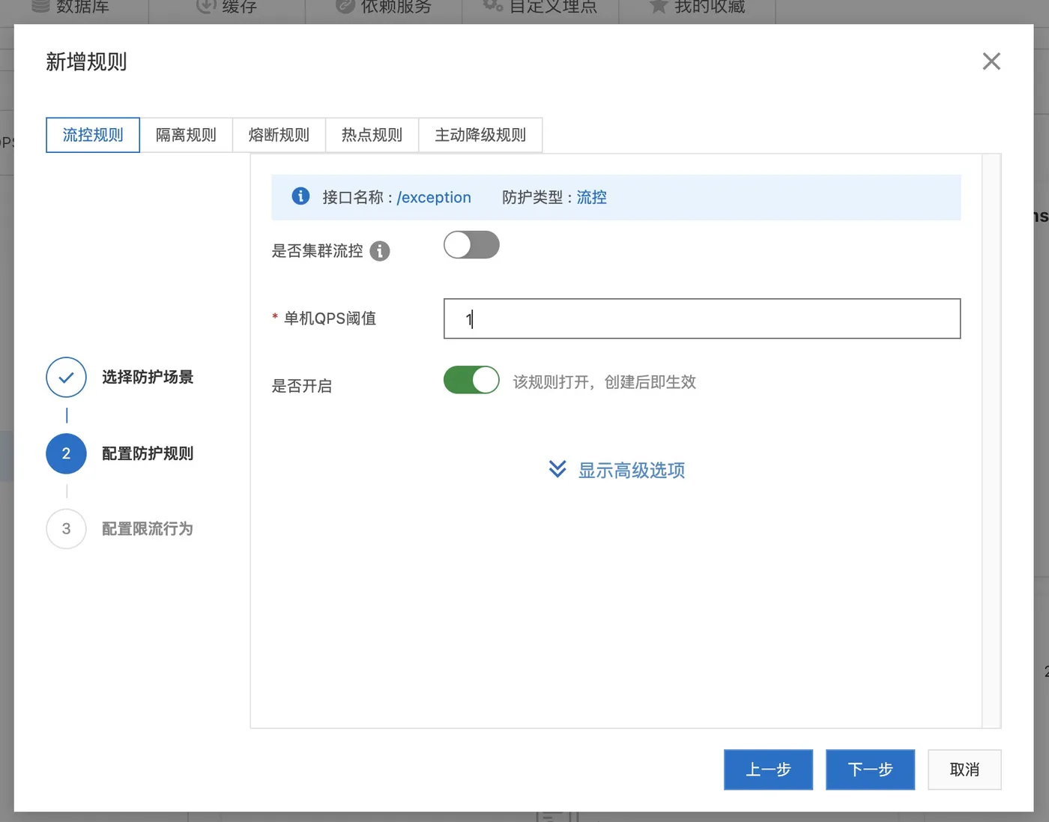The image size is (1049, 822).
Task: Expand 显示高级选项 link
Action: click(x=632, y=470)
